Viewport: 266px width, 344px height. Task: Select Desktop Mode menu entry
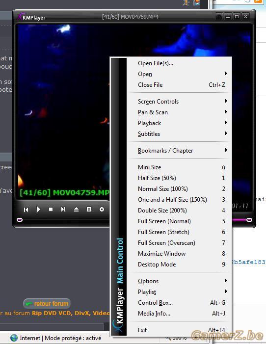(x=179, y=264)
